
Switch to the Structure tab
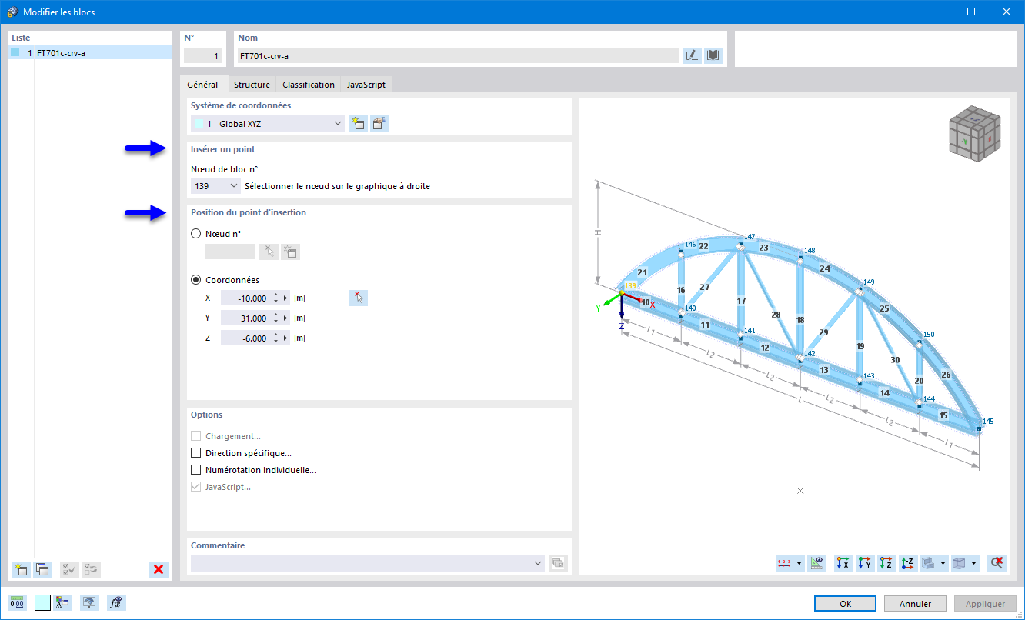tap(252, 85)
